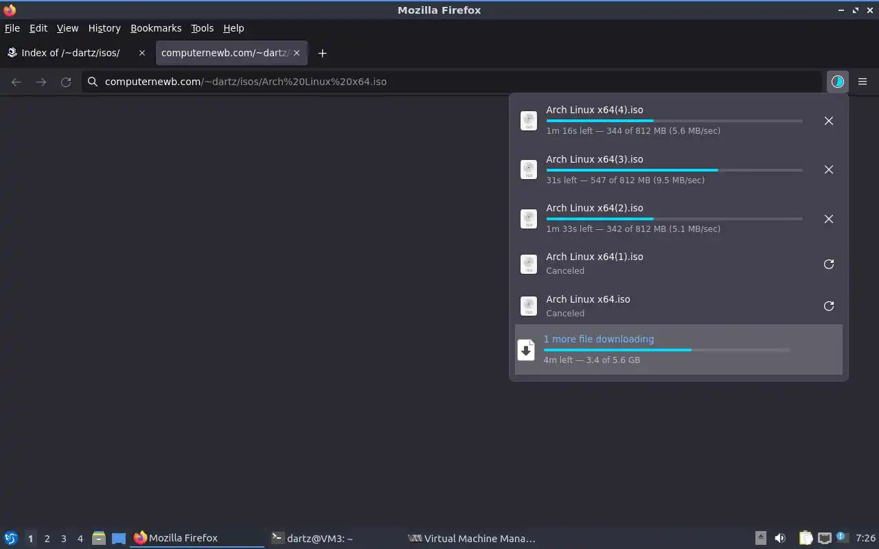Open the volume control tray icon
This screenshot has height=549, width=879.
[x=780, y=538]
